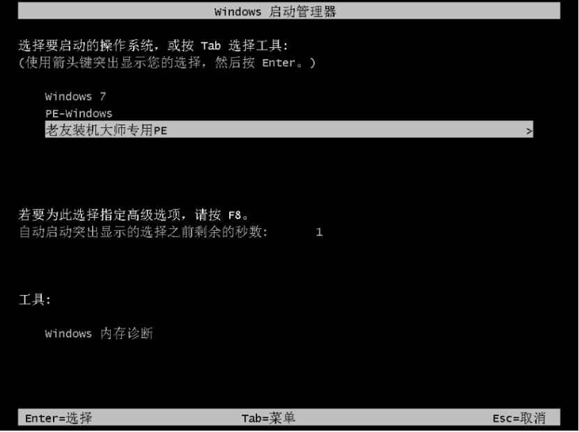Select the Windows 7 boot entry
Screen dimensions: 579x432
(76, 97)
